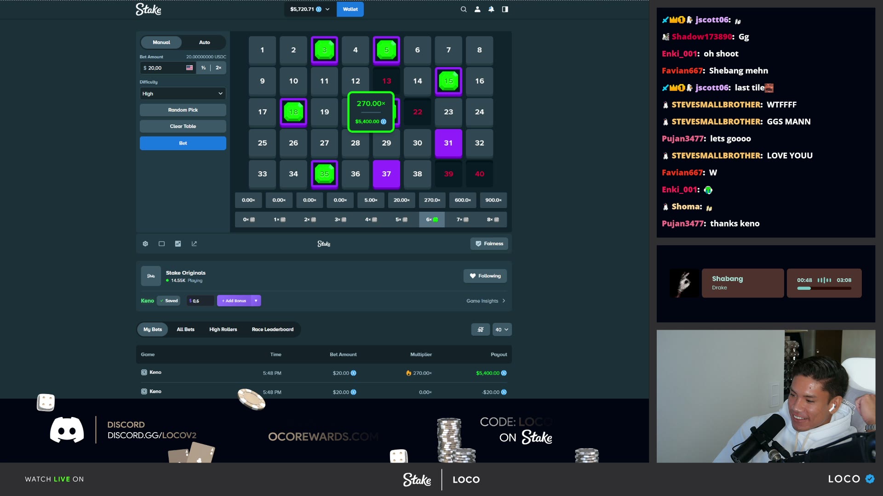Click the US flag currency icon

pos(189,68)
